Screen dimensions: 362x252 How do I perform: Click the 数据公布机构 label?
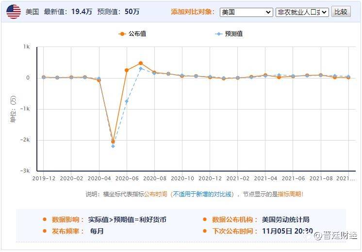(235, 220)
